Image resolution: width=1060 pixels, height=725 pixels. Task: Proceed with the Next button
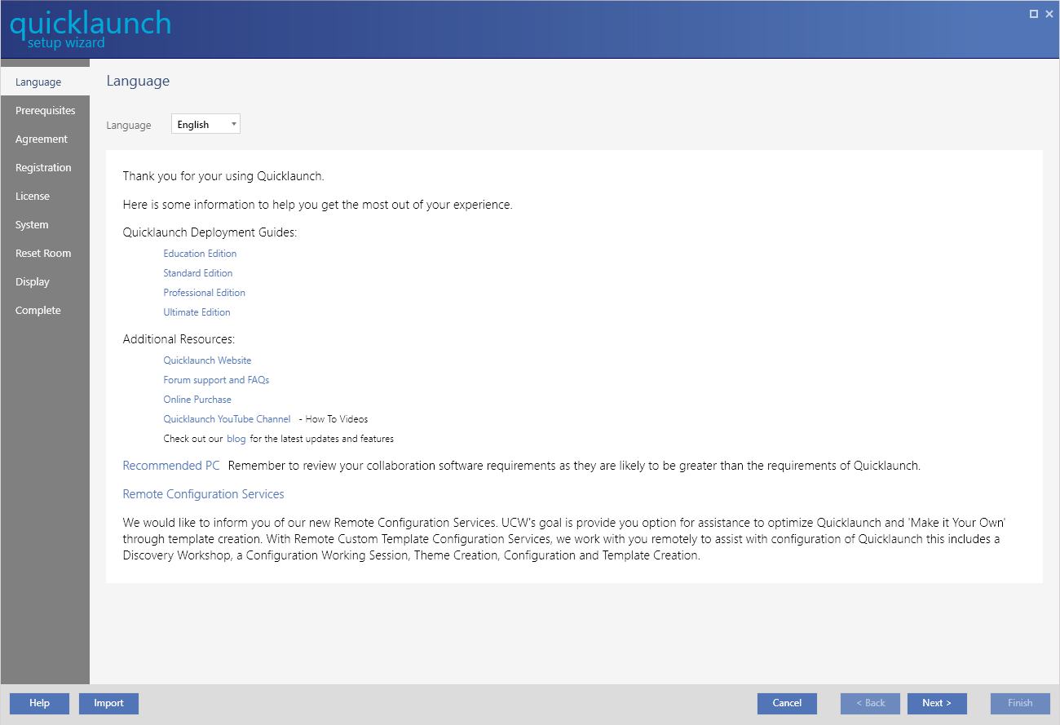point(937,703)
